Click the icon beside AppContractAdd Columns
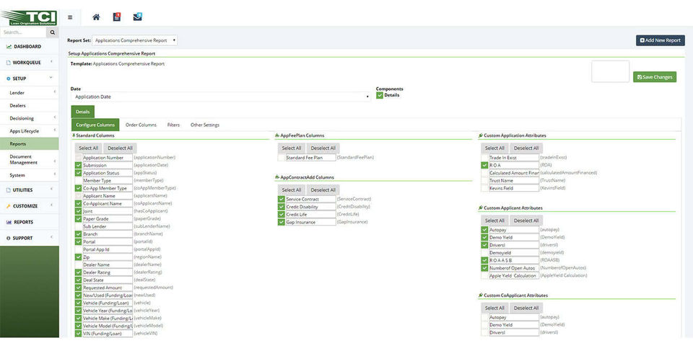 coord(277,177)
